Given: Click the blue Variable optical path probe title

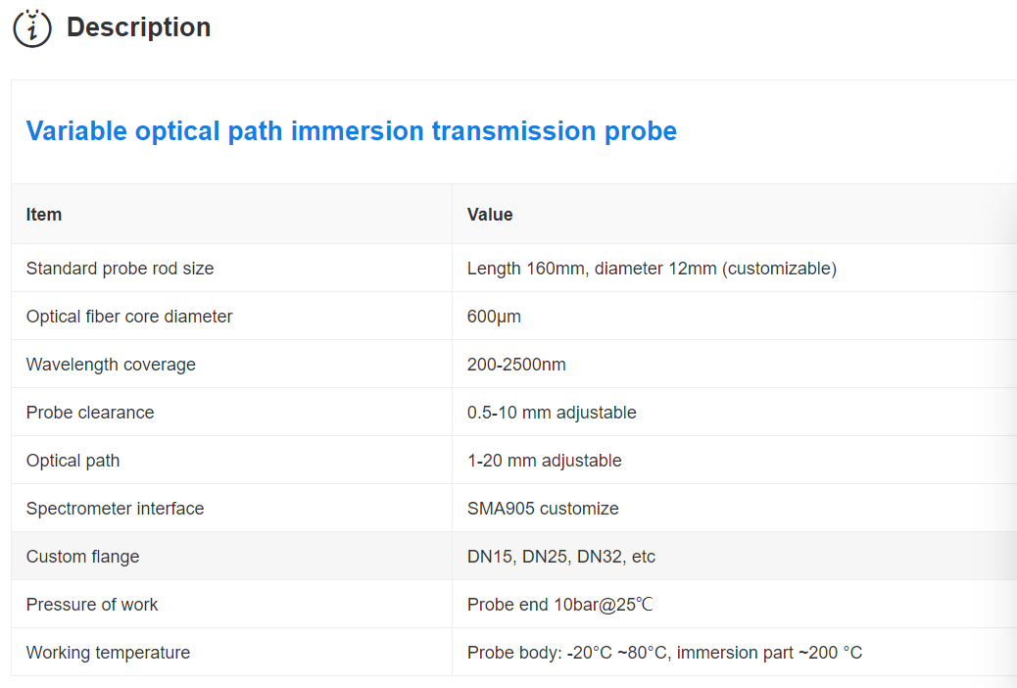Looking at the screenshot, I should pyautogui.click(x=351, y=131).
